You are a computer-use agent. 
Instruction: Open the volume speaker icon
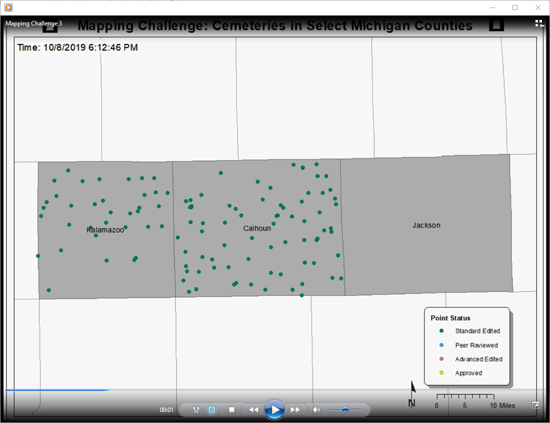point(316,409)
